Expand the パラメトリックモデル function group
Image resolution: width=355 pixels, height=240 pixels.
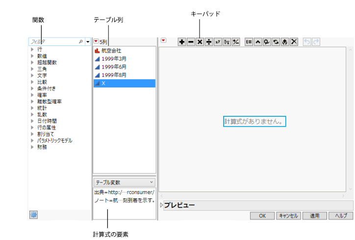pyautogui.click(x=32, y=140)
